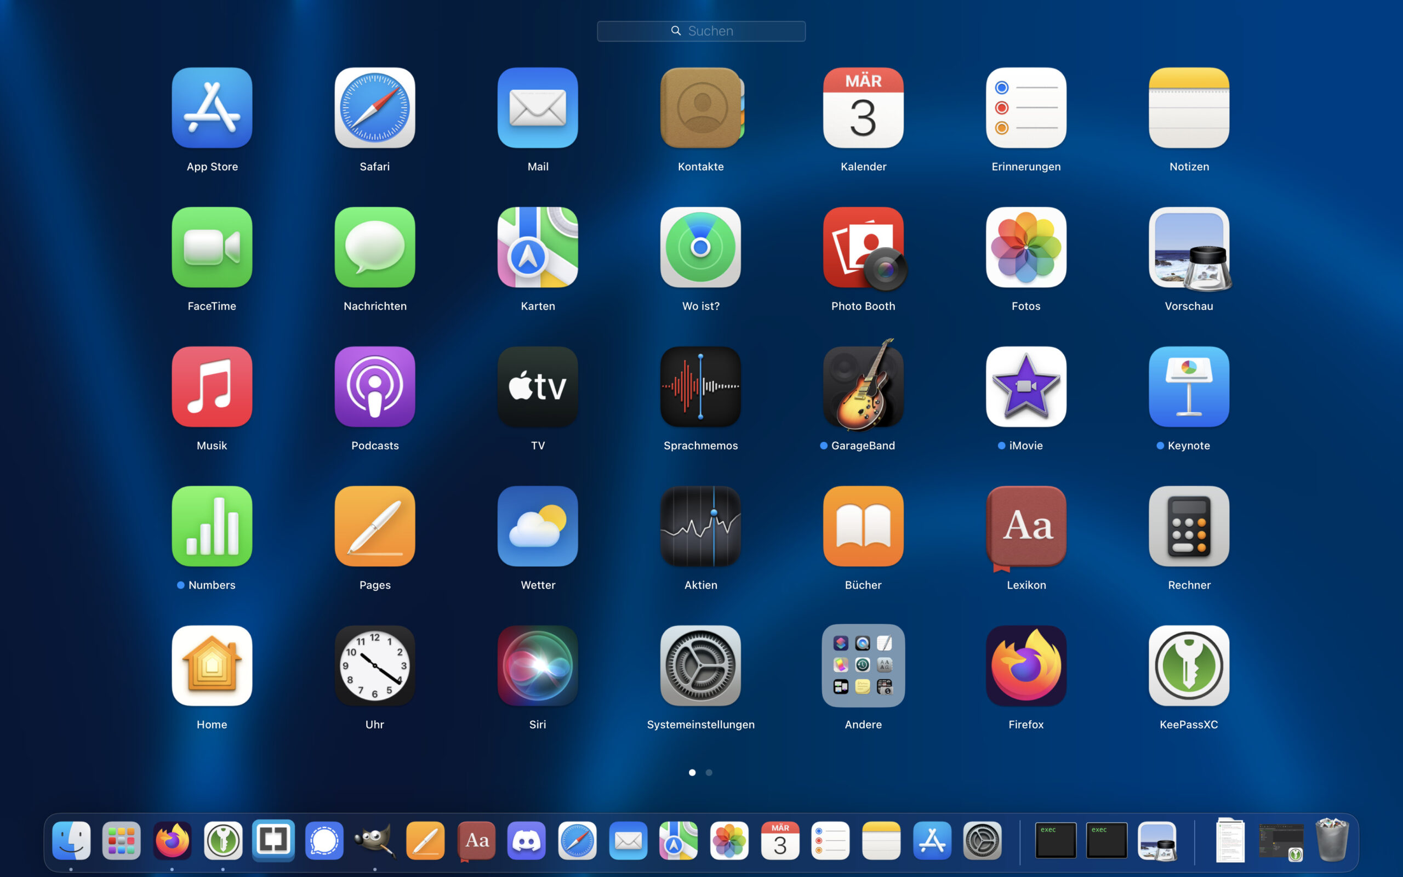
Task: Open Vorschau in the Launchpad grid
Action: 1190,249
